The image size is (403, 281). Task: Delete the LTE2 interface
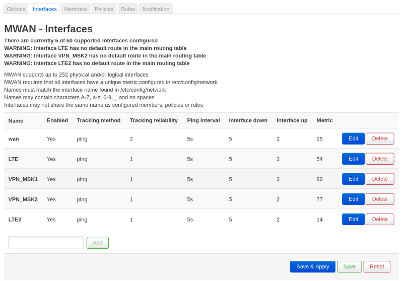point(380,219)
